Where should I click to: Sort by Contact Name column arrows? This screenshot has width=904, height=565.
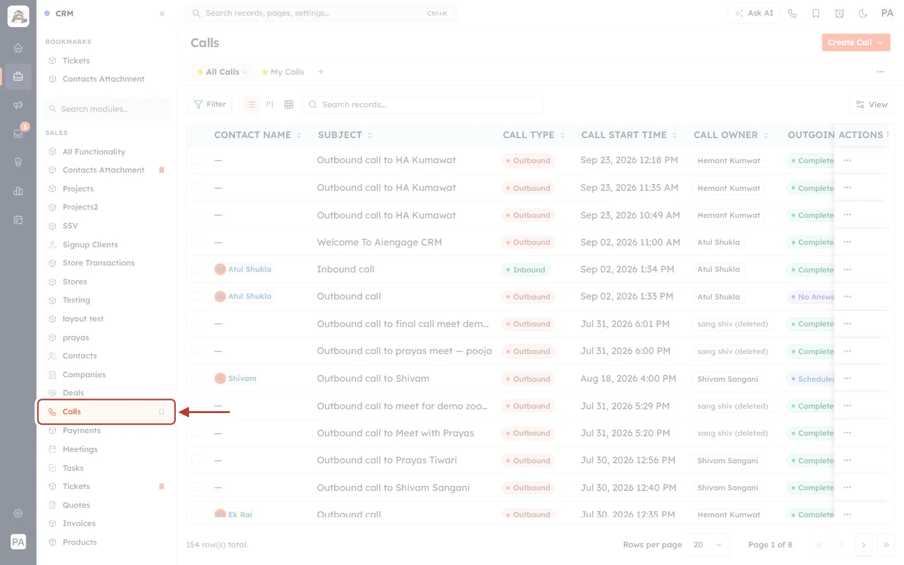pos(299,135)
